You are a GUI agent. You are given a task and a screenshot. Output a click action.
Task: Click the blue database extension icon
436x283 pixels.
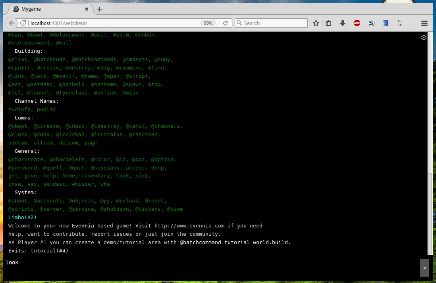386,23
